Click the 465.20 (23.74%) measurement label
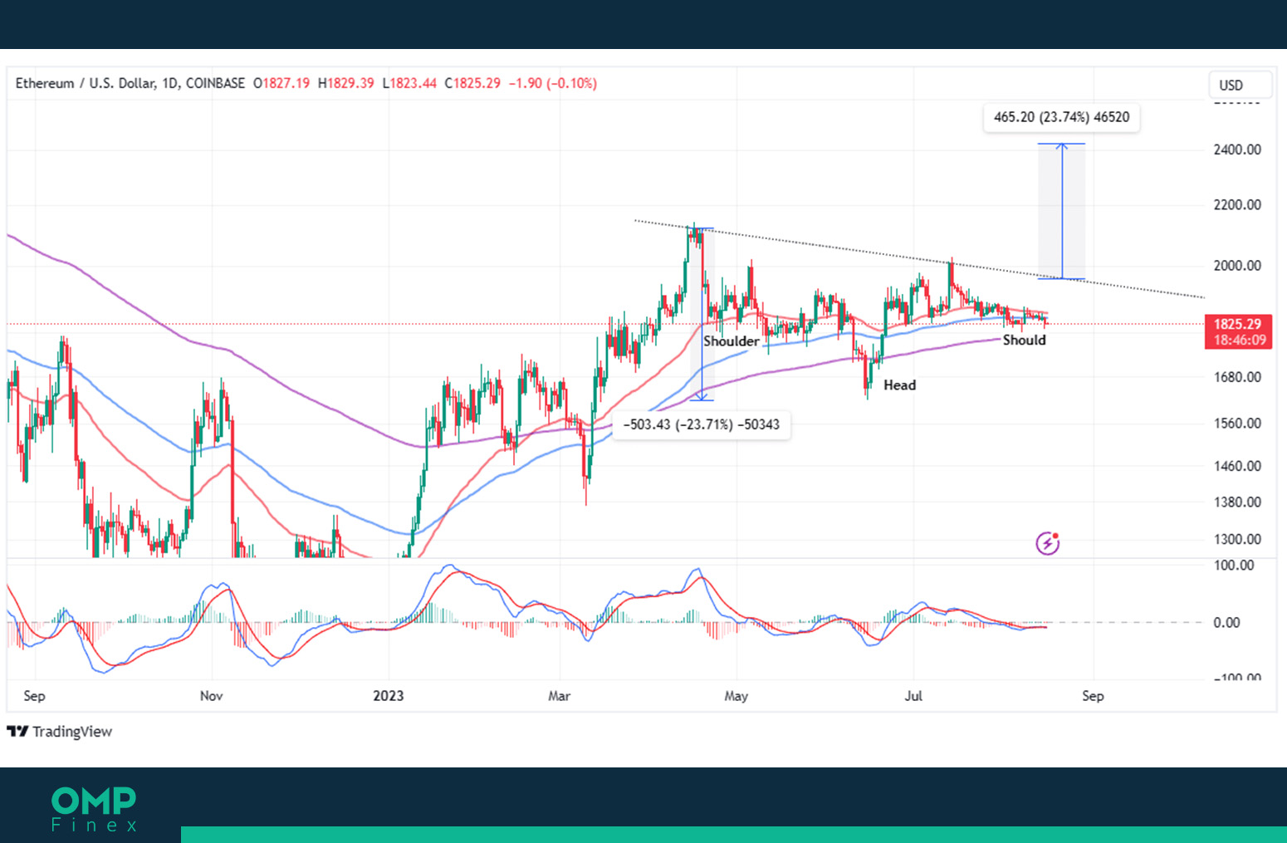Image resolution: width=1287 pixels, height=843 pixels. (1061, 117)
